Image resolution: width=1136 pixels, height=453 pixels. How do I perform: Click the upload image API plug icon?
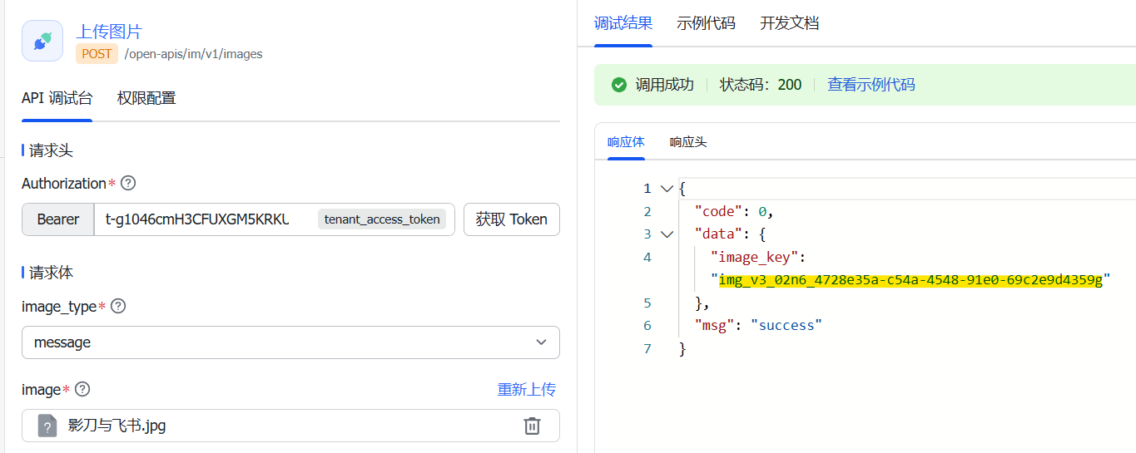click(x=42, y=41)
